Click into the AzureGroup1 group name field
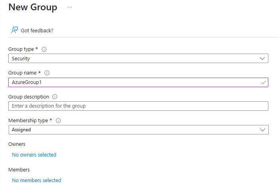The image size is (279, 190). pos(130,82)
